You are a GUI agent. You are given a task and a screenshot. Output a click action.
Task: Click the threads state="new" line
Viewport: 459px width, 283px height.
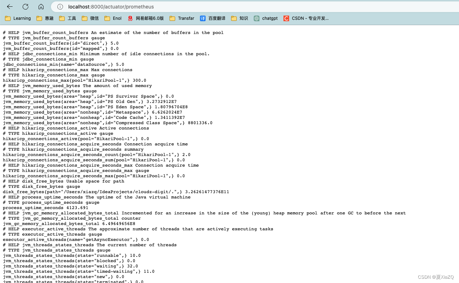click(x=64, y=277)
